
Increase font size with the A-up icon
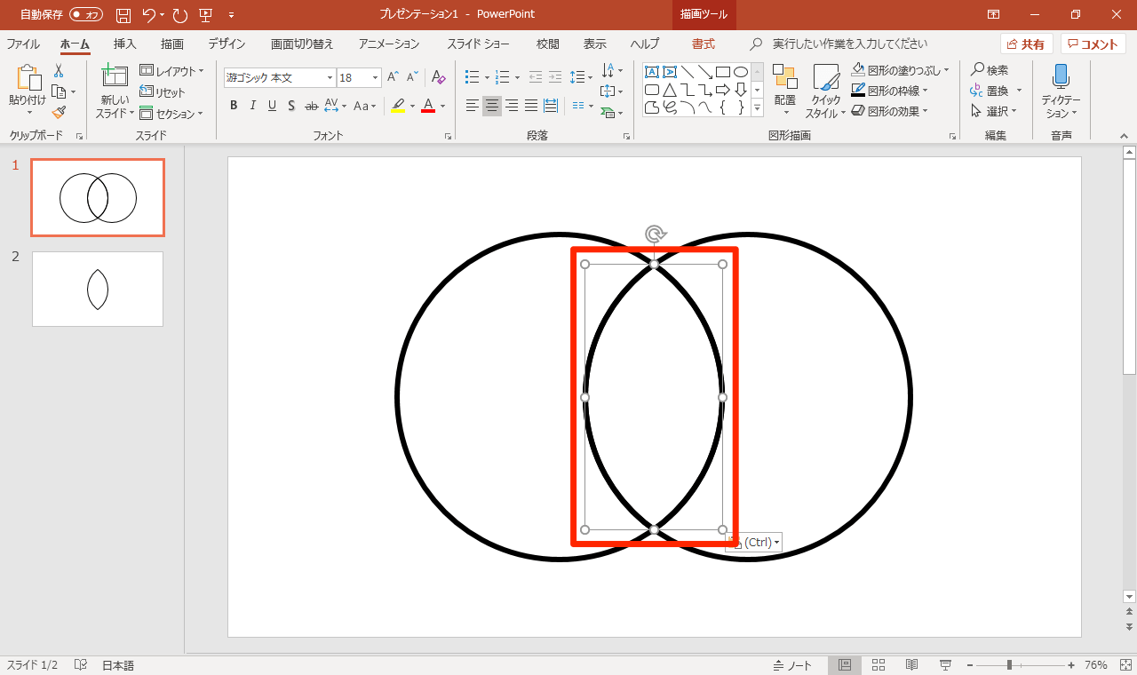click(393, 78)
